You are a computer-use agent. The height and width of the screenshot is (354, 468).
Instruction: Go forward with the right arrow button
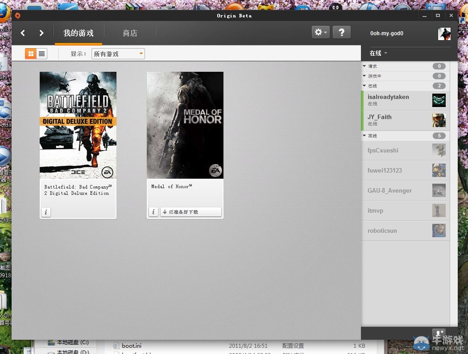pos(41,33)
